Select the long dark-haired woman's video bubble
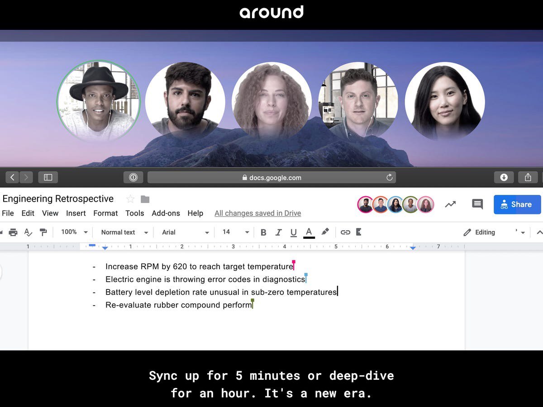 pos(445,102)
